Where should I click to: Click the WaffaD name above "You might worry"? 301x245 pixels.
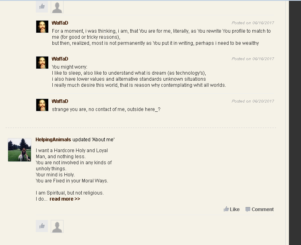60,59
